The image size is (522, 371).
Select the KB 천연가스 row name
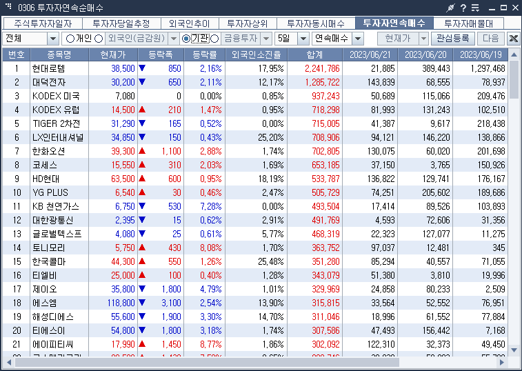(56, 206)
